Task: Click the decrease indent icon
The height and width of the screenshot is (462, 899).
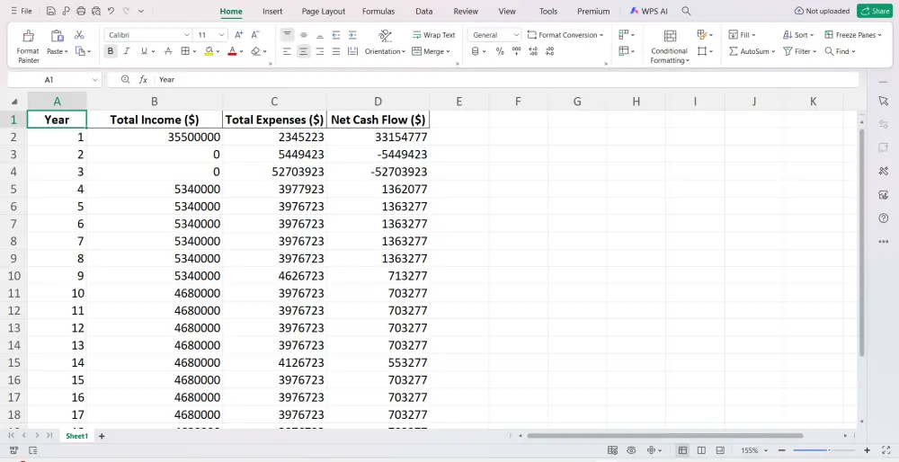Action: [336, 35]
